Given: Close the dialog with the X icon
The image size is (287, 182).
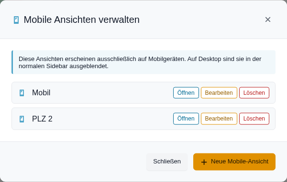Looking at the screenshot, I should tap(268, 20).
